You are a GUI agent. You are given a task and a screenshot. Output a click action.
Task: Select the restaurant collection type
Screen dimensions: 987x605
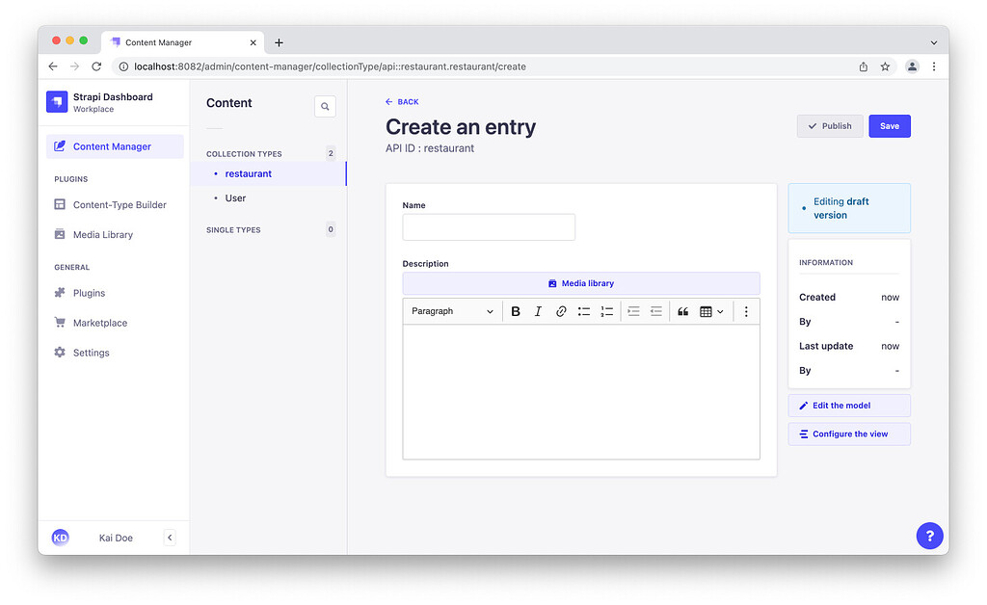click(x=248, y=175)
